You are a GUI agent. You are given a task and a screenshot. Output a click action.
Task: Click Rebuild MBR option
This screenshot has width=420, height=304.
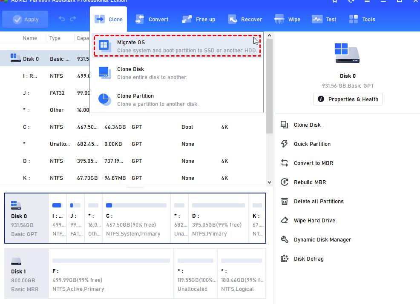pyautogui.click(x=310, y=182)
